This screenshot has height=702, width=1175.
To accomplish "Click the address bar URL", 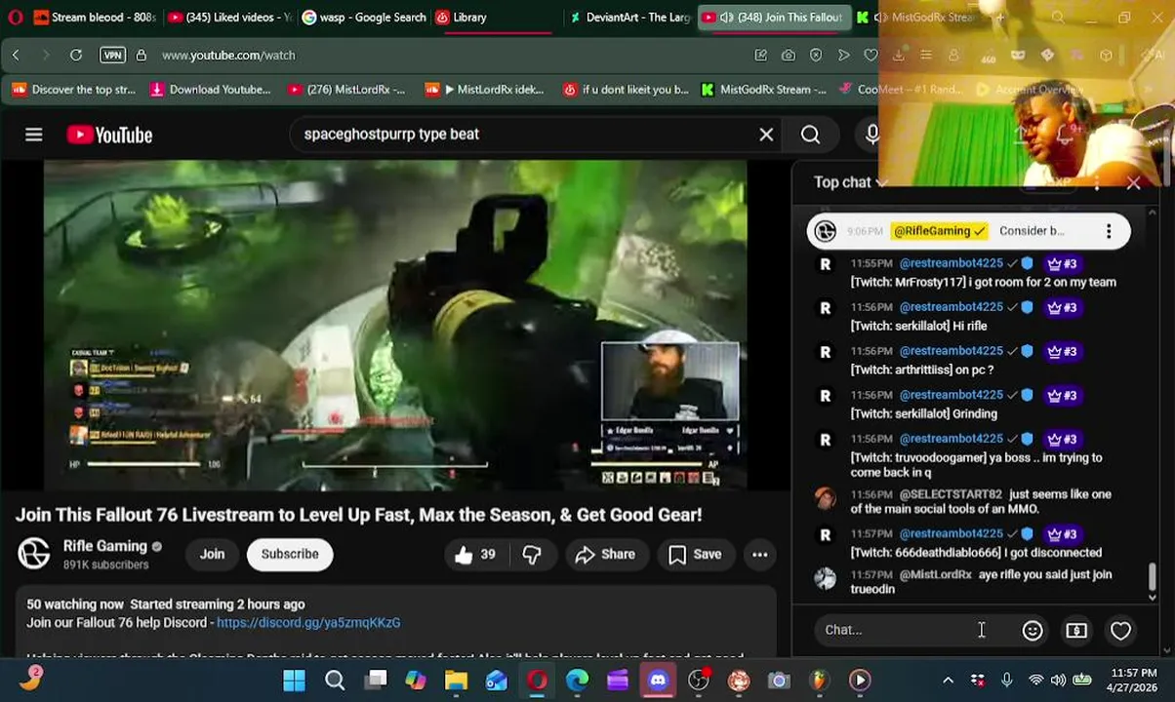I will point(228,56).
